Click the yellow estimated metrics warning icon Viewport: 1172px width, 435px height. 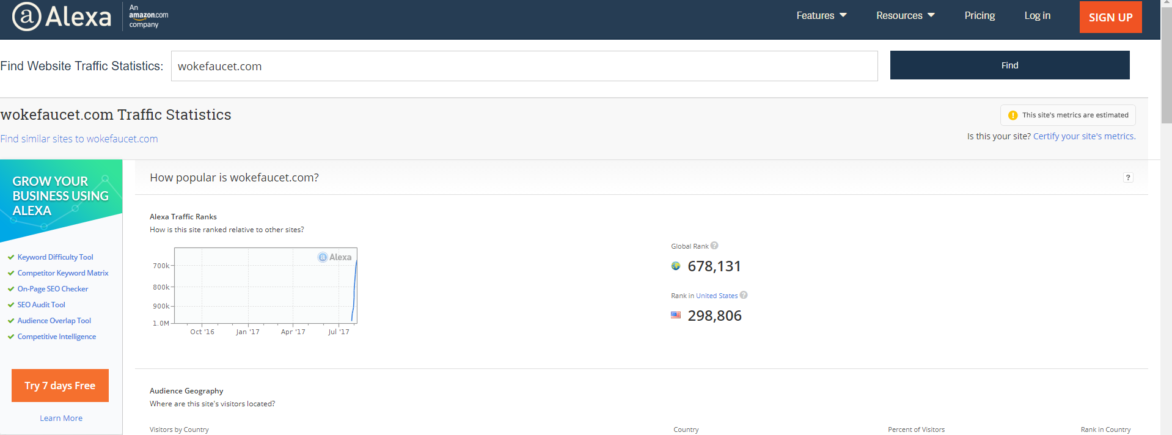1013,115
